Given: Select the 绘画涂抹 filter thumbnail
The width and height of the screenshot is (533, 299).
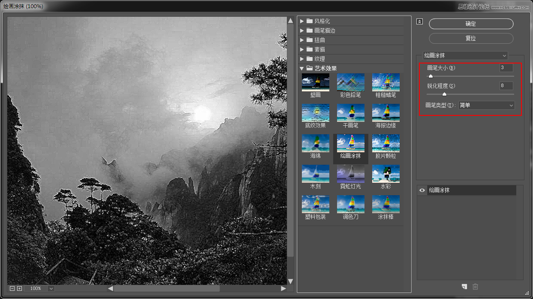Looking at the screenshot, I should pos(351,143).
